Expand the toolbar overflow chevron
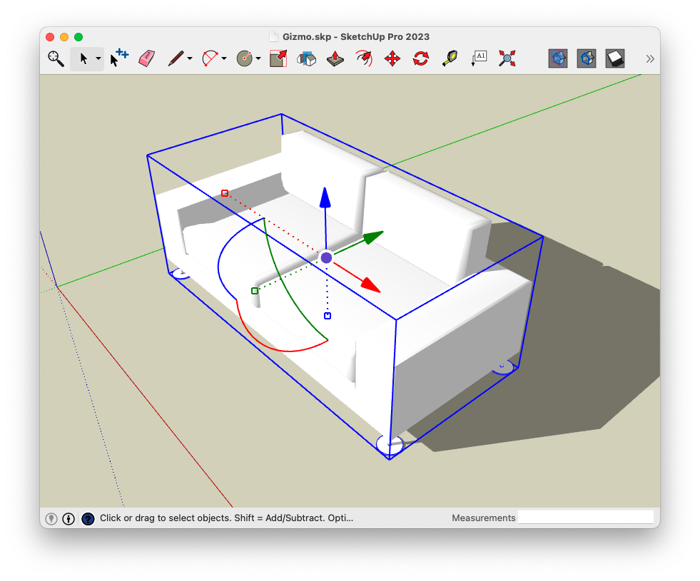The width and height of the screenshot is (700, 581). (x=650, y=59)
